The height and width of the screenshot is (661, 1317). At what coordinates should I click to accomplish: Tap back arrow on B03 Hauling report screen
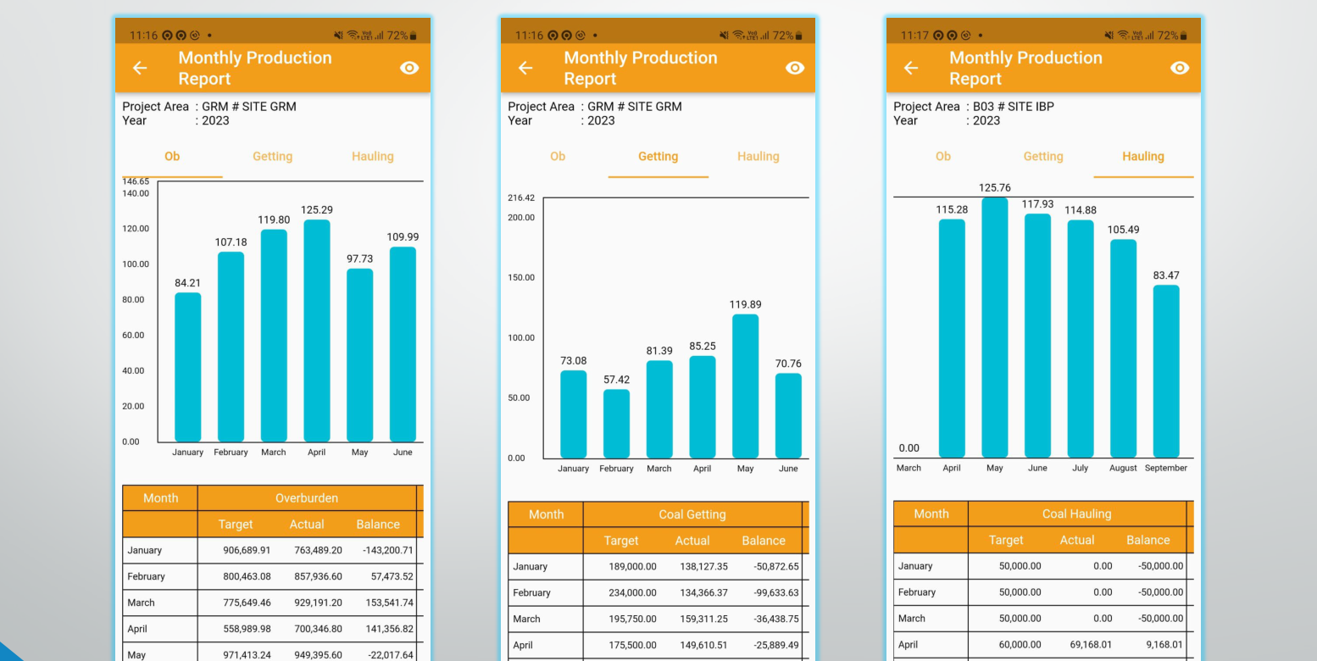[911, 68]
